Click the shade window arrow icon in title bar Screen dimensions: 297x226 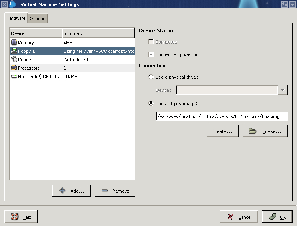tap(293, 4)
